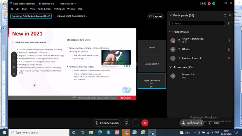The image size is (242, 136).
Task: Click the Webex icon on the taskbar
Action: [152, 132]
